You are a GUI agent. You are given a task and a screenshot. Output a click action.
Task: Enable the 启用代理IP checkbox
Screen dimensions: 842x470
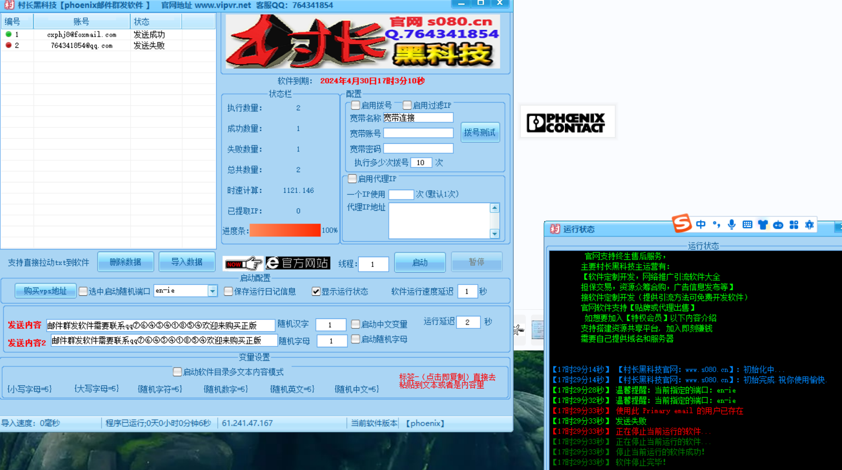point(352,179)
